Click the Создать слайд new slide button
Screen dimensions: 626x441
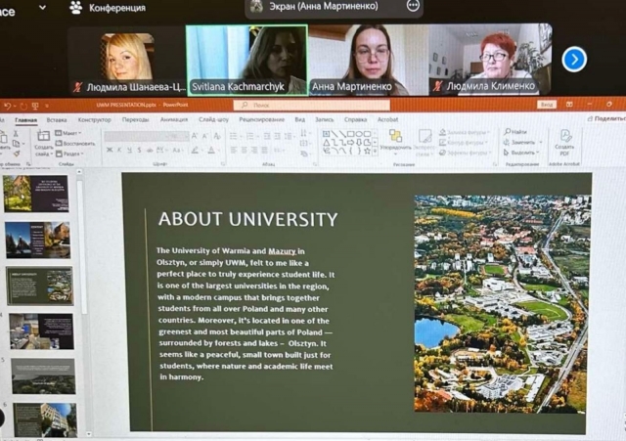pos(43,143)
